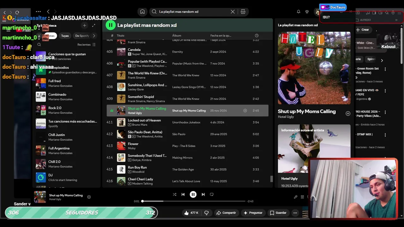
Task: Select the Spinning category chip on YouTube
Action: pos(371,59)
